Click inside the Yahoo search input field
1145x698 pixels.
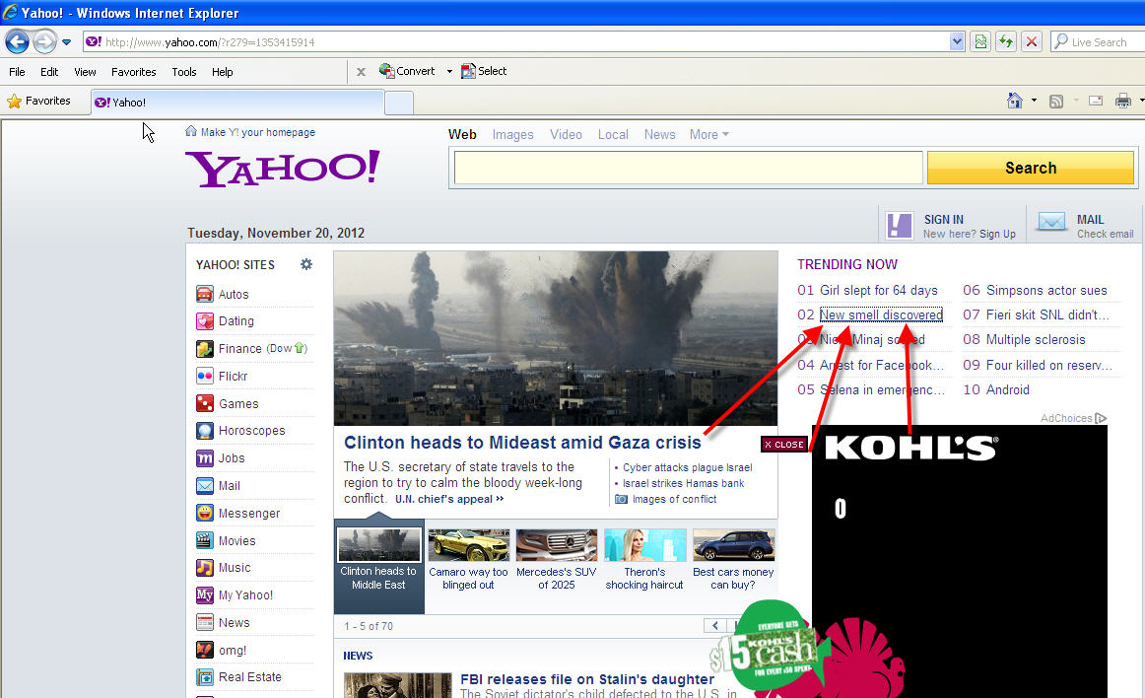coord(688,168)
